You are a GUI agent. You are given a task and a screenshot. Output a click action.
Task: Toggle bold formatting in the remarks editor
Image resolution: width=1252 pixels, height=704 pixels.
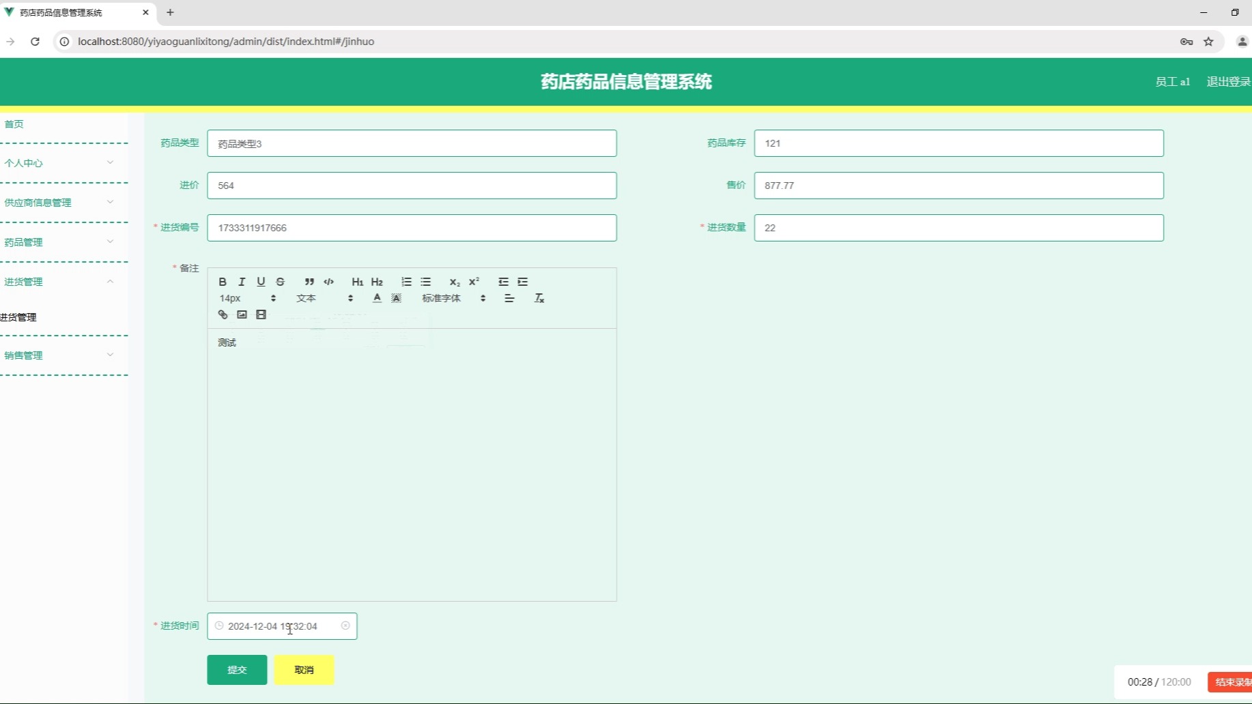point(223,282)
